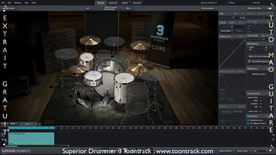The width and height of the screenshot is (276, 155).
Task: Select the Envelope Pitch FX mode button
Action: click(226, 112)
